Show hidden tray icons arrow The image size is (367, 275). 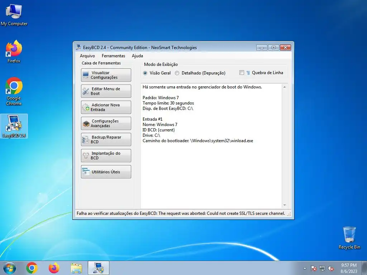pyautogui.click(x=305, y=268)
